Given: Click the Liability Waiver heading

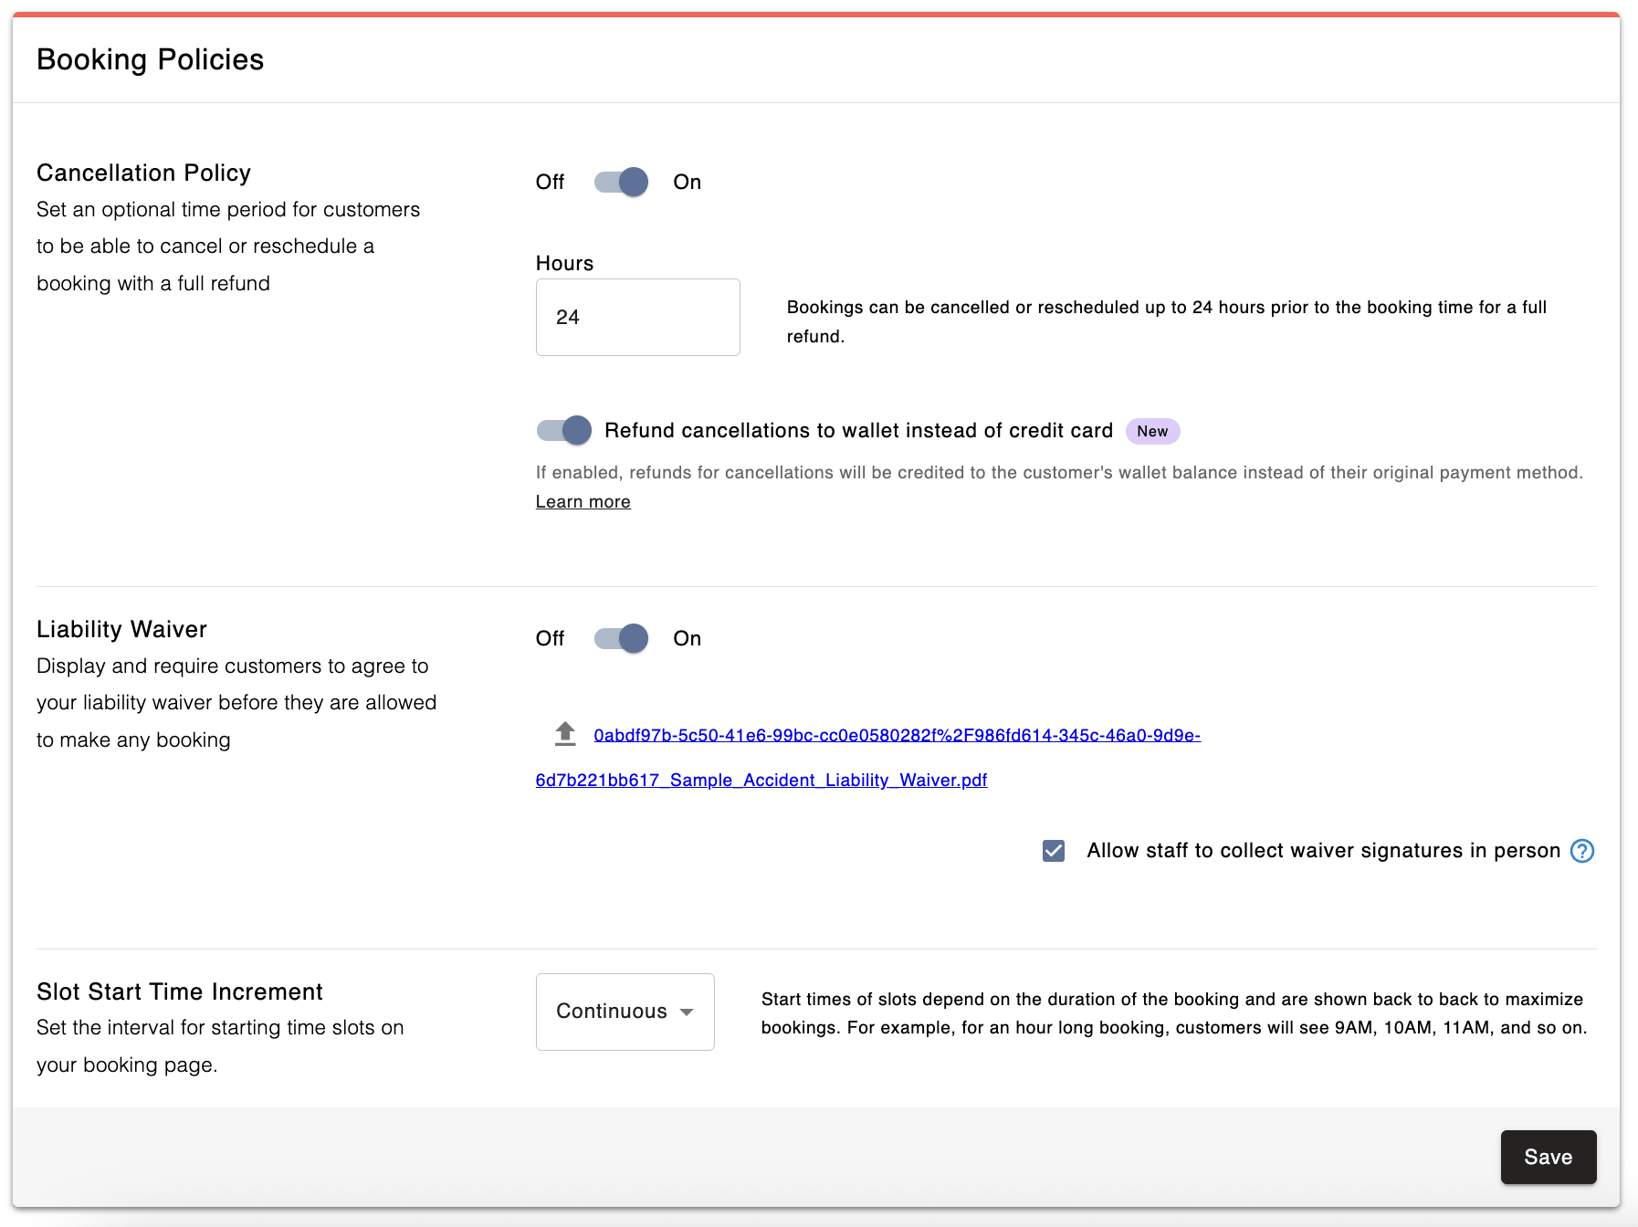Looking at the screenshot, I should pyautogui.click(x=121, y=629).
